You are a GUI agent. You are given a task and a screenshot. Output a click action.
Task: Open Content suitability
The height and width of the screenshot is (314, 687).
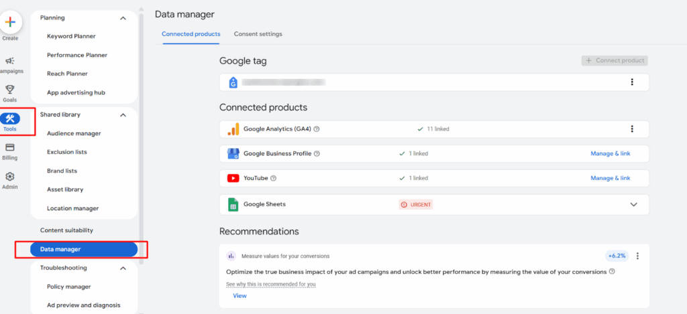pyautogui.click(x=66, y=230)
